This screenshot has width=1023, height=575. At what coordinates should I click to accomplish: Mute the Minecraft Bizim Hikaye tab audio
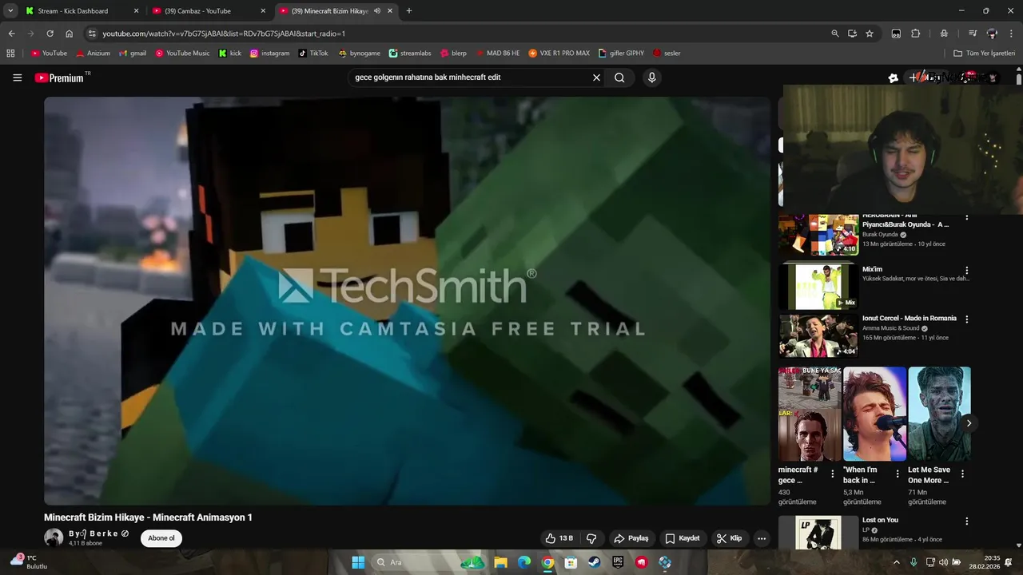point(377,11)
